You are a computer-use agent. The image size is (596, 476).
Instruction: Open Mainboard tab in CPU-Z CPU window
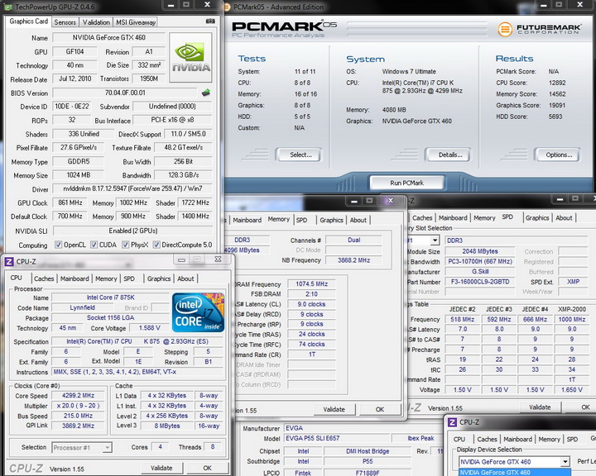74,278
